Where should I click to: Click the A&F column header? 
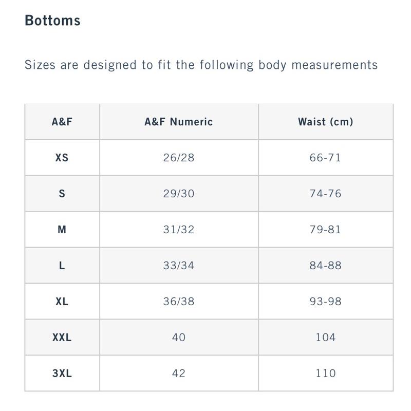[x=62, y=122]
